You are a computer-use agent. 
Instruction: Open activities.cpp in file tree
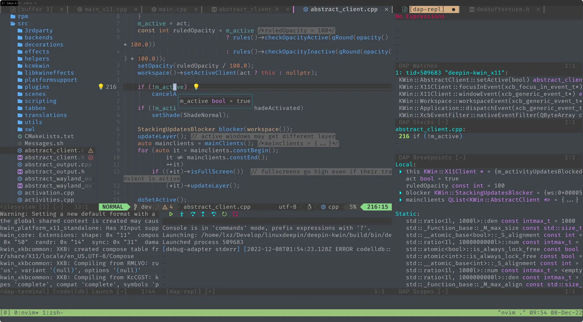49,200
